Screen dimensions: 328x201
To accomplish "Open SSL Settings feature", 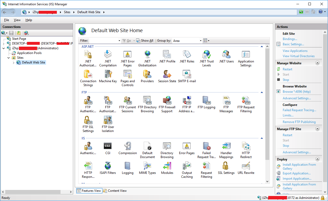I will coord(226,168).
